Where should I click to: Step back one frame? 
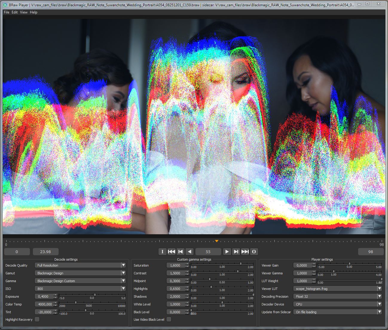tap(180, 252)
